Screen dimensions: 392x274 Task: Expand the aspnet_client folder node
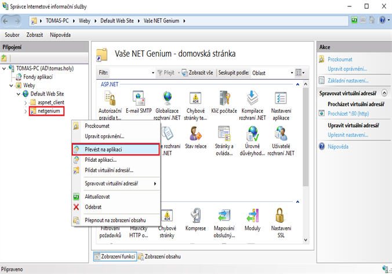point(26,102)
